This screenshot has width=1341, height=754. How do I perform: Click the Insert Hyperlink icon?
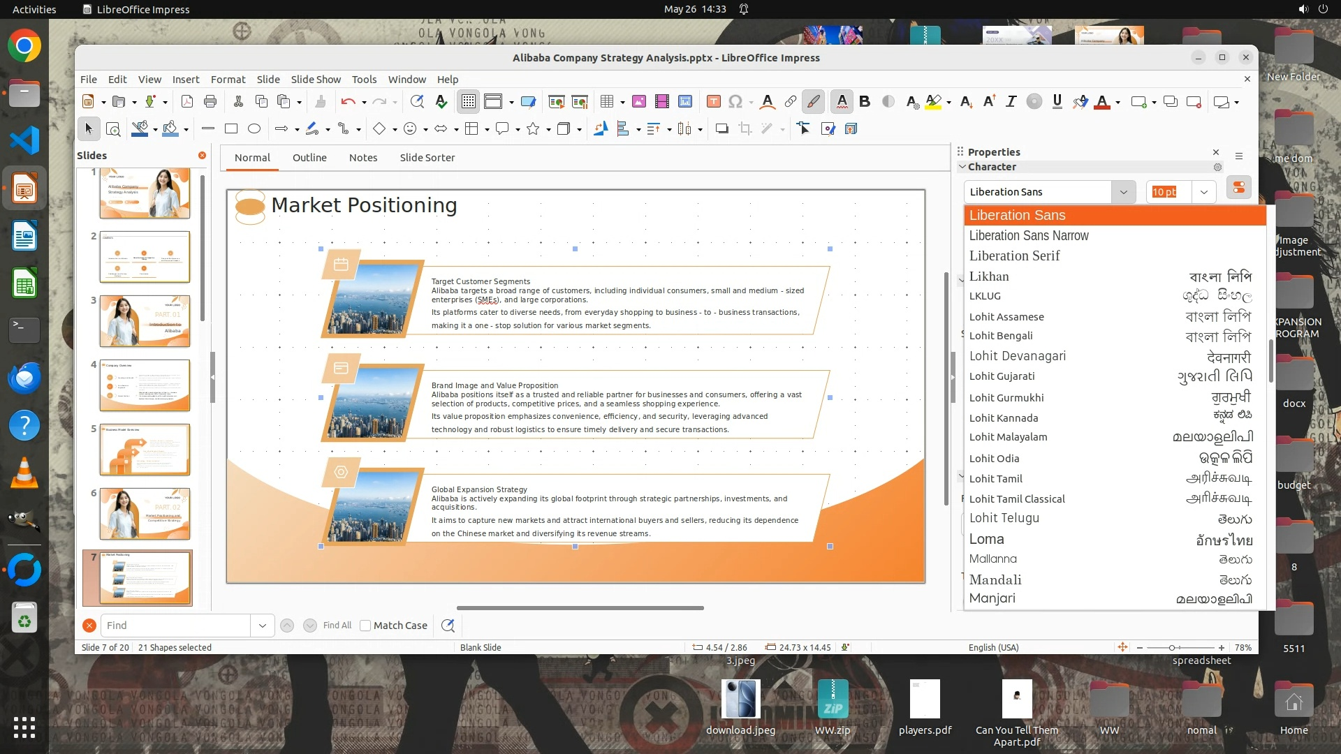(x=790, y=102)
